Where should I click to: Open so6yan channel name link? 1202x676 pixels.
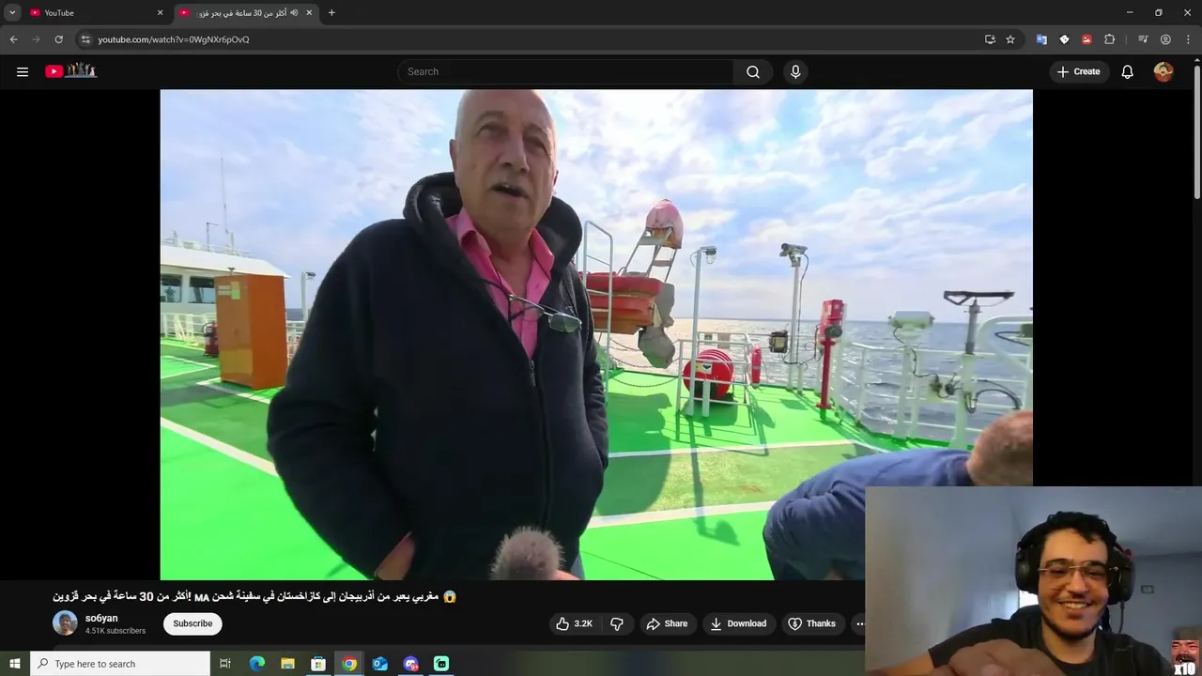[101, 619]
